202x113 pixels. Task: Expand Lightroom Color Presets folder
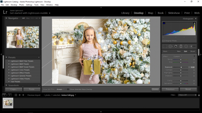tap(9, 70)
